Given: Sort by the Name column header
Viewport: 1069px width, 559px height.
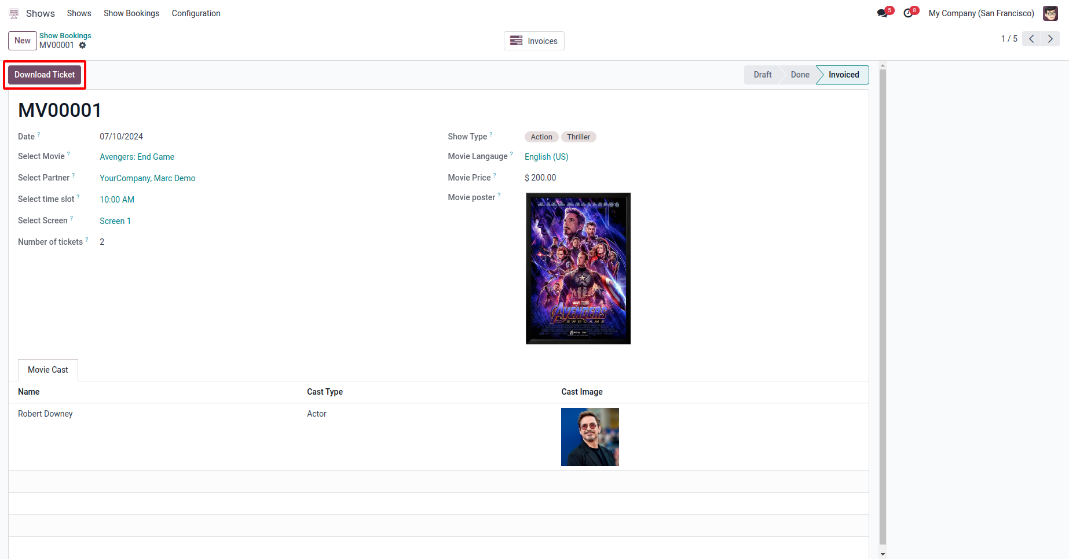Looking at the screenshot, I should point(29,392).
